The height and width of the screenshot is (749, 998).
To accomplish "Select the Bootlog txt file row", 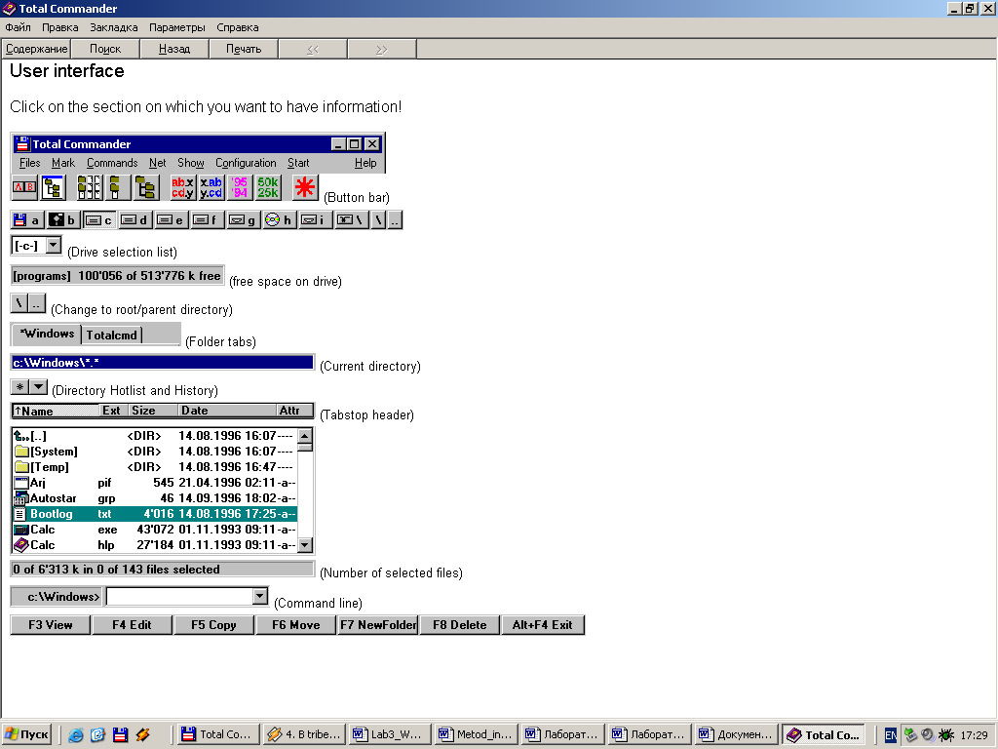I will point(155,514).
